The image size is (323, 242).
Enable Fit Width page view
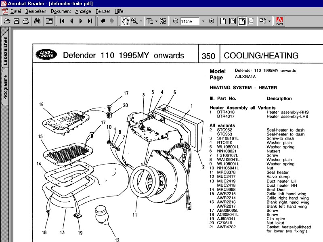242,21
